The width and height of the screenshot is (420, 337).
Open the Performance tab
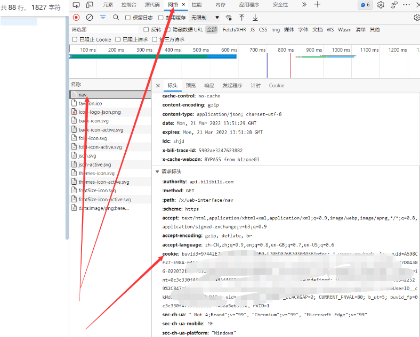pyautogui.click(x=197, y=5)
